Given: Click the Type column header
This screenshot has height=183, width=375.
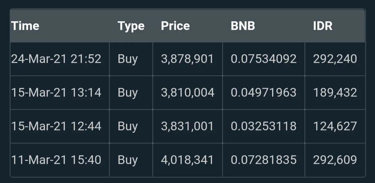Looking at the screenshot, I should click(x=131, y=26).
